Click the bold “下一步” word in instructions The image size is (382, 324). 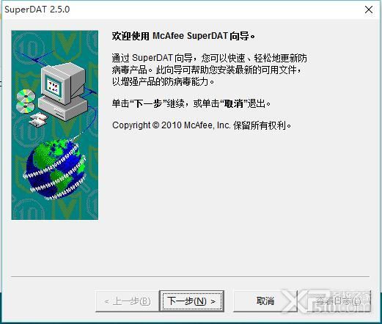click(x=149, y=103)
